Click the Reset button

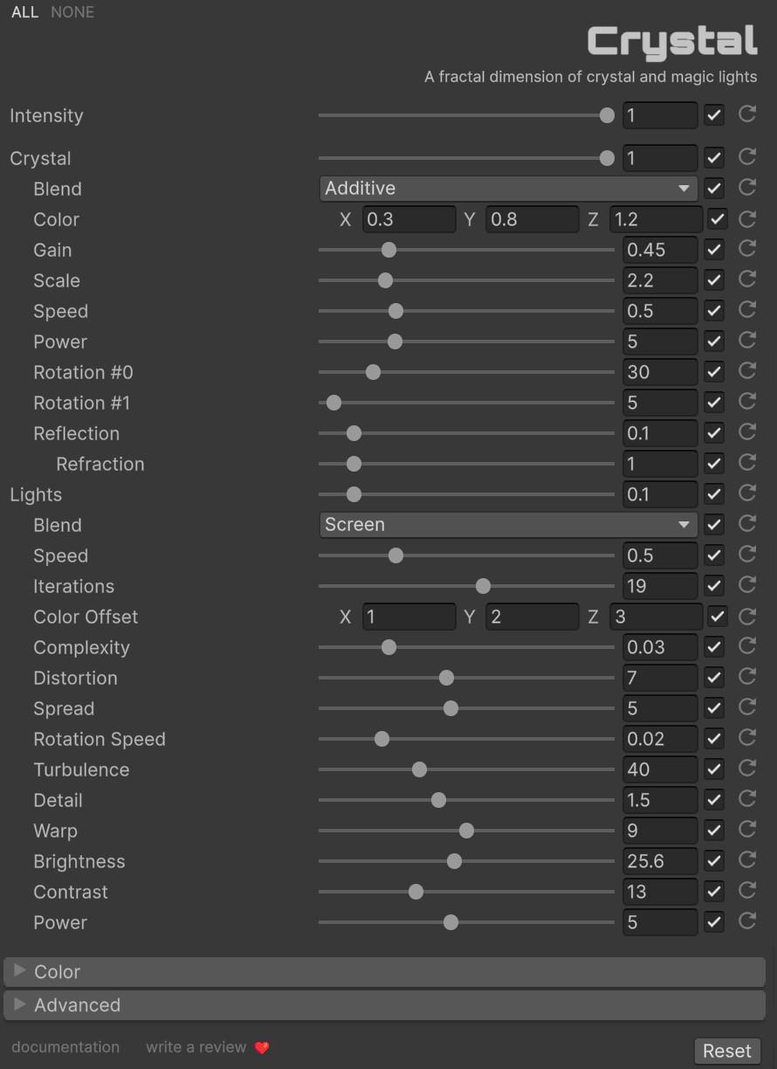[x=726, y=1051]
